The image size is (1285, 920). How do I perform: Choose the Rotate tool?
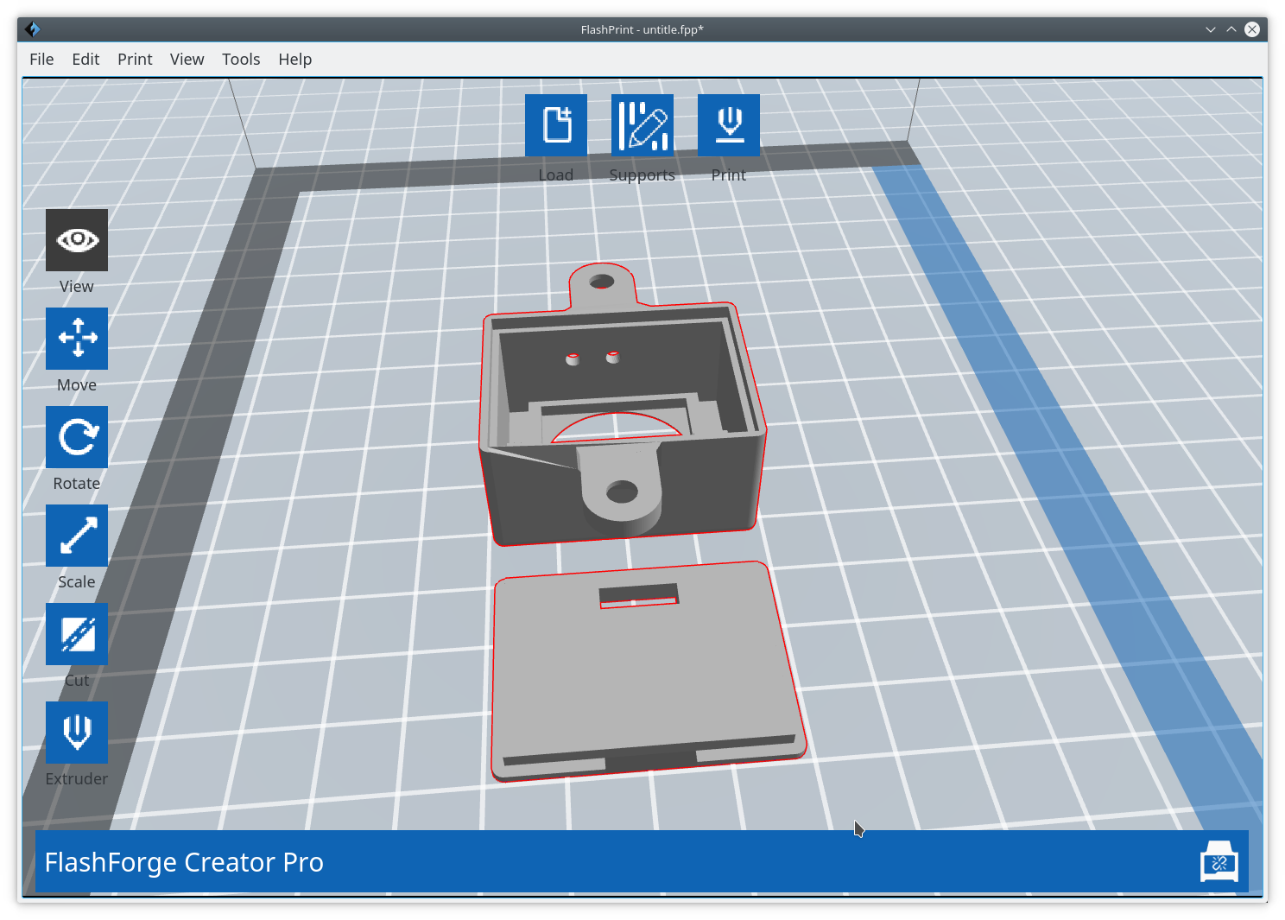77,437
